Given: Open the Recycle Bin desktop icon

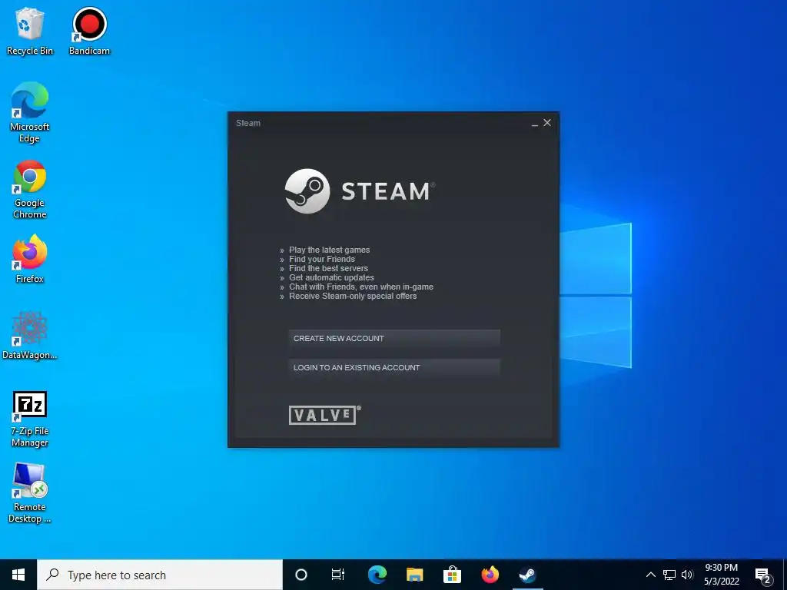Looking at the screenshot, I should (x=30, y=31).
